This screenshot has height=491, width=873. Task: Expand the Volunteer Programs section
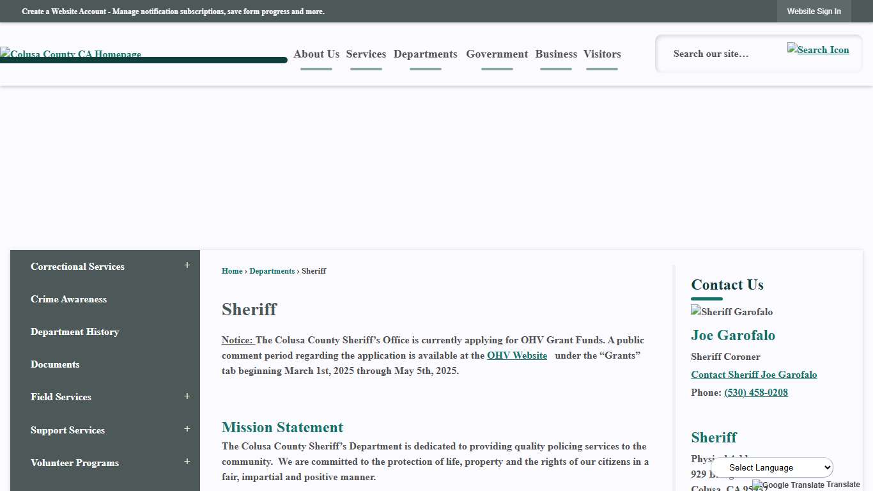(x=187, y=461)
